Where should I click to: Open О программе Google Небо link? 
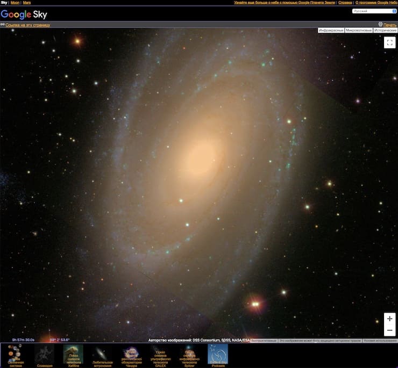click(x=376, y=3)
